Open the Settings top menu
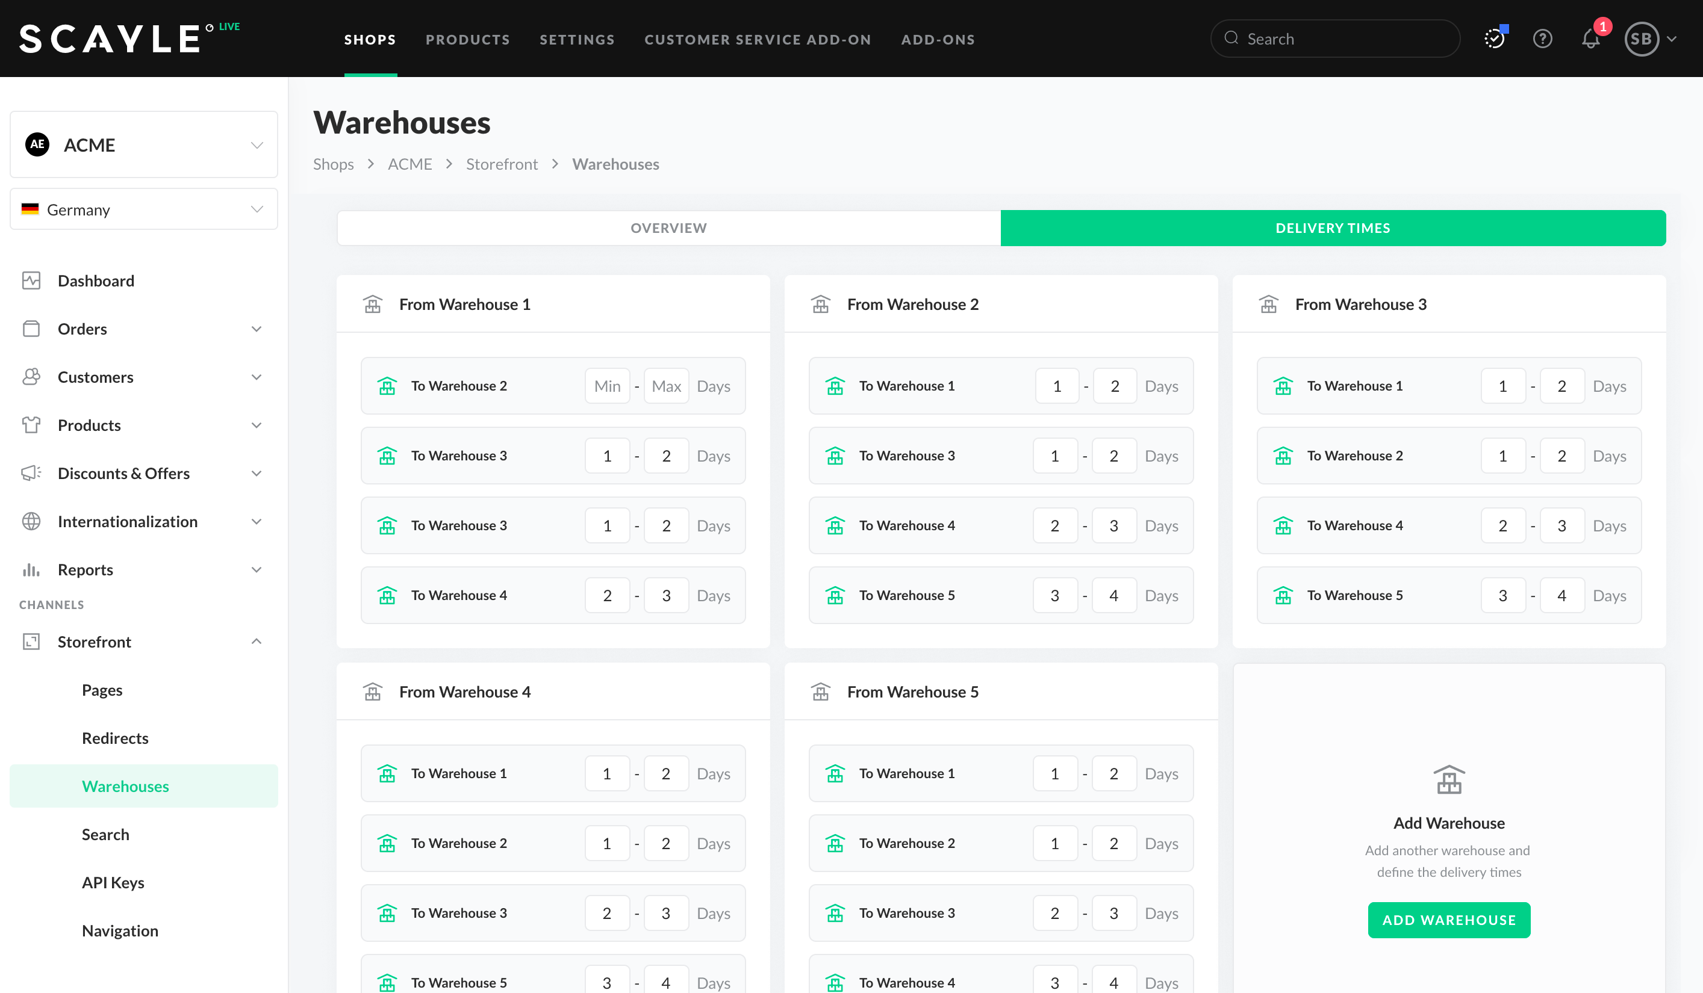Viewport: 1703px width, 993px height. [x=576, y=39]
